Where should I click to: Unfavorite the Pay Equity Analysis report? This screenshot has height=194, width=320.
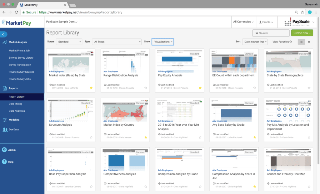[x=200, y=88]
